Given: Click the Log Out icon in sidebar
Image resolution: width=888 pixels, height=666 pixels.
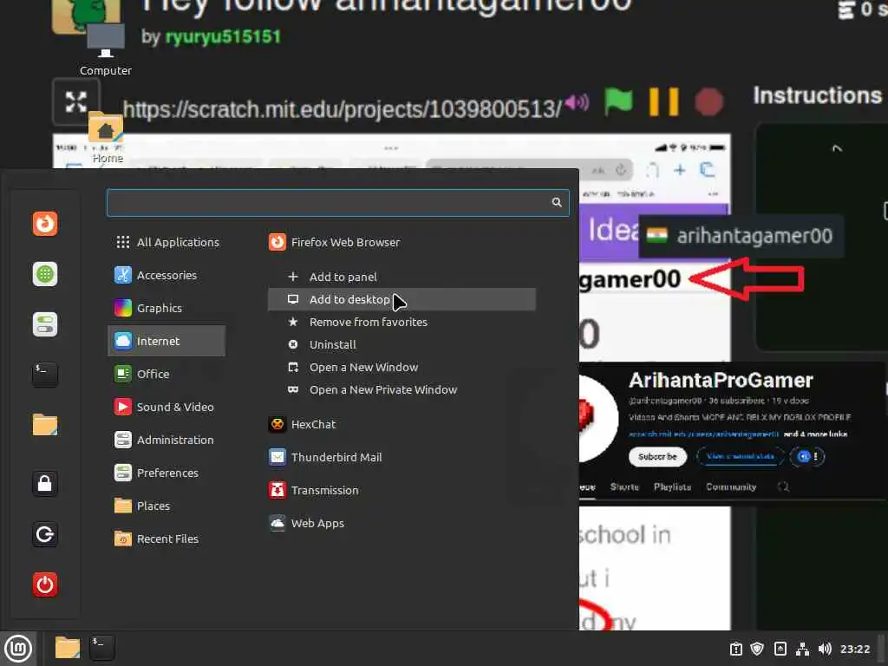Looking at the screenshot, I should pos(45,534).
